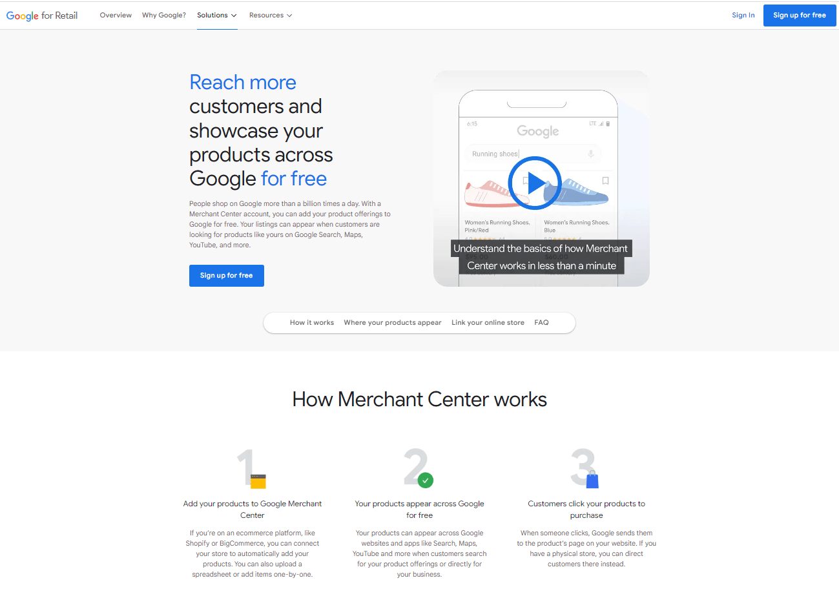Jump to the FAQ section

[x=541, y=322]
